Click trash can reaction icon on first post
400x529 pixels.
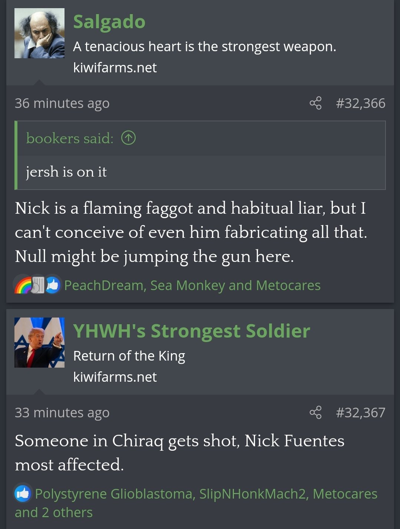point(38,285)
